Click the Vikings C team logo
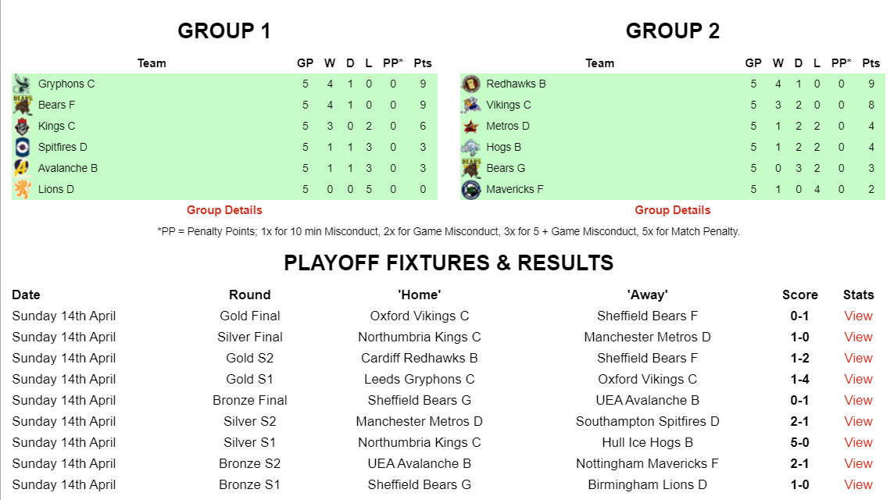 pyautogui.click(x=470, y=105)
